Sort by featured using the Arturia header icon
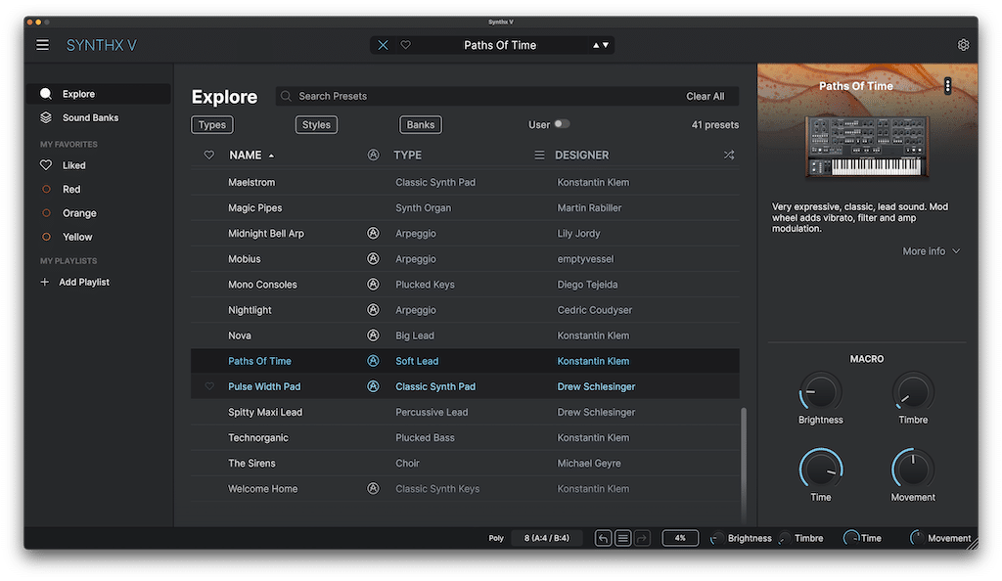1002x581 pixels. [373, 156]
